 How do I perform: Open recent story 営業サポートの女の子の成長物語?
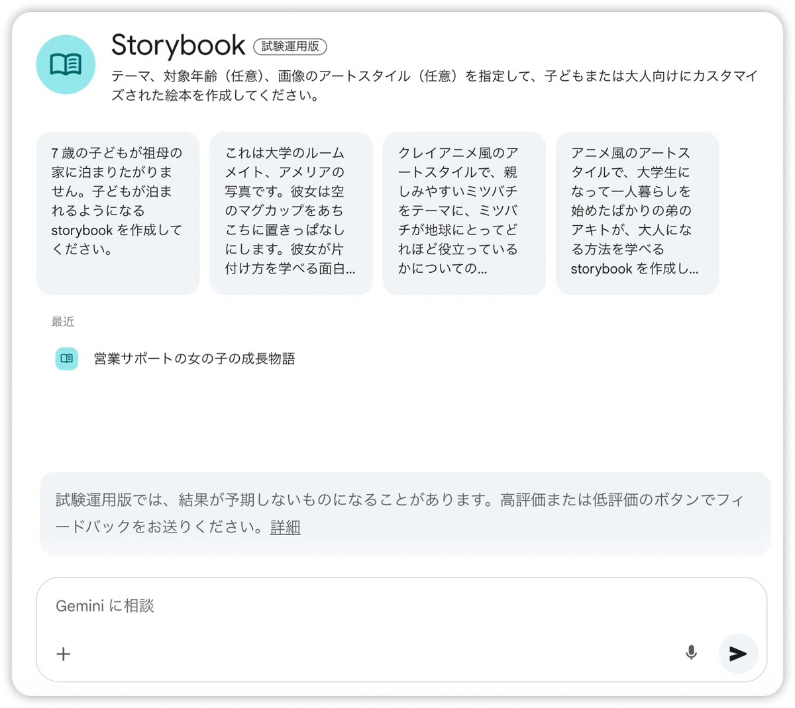[x=194, y=358]
